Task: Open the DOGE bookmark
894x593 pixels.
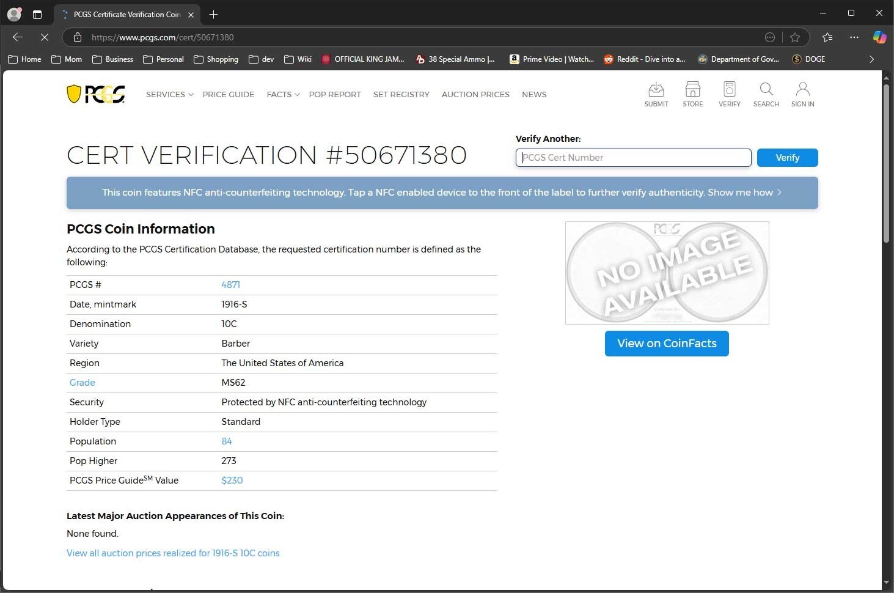Action: [x=808, y=59]
